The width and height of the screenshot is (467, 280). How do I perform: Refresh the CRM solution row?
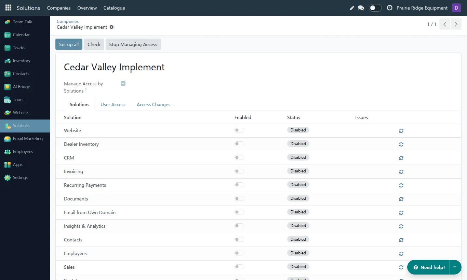coord(401,158)
